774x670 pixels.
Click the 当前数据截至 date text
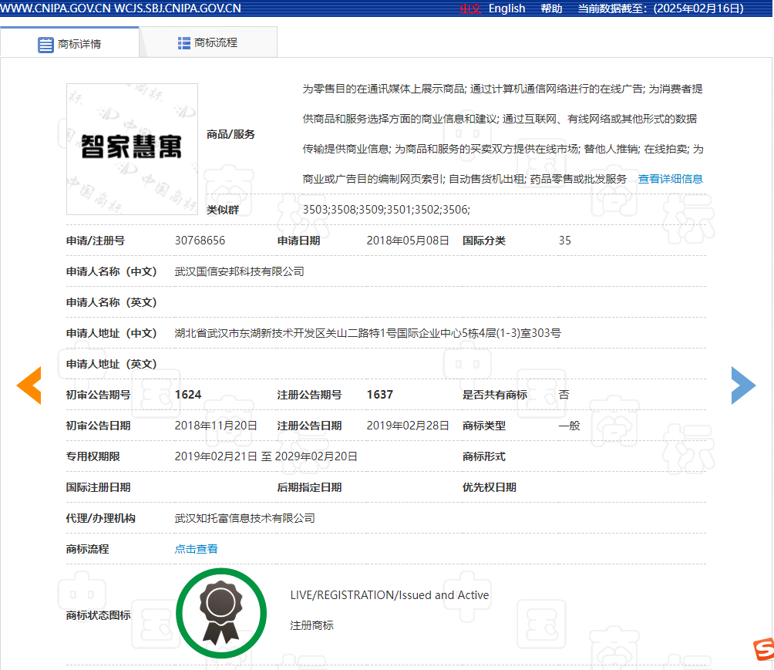coord(661,9)
